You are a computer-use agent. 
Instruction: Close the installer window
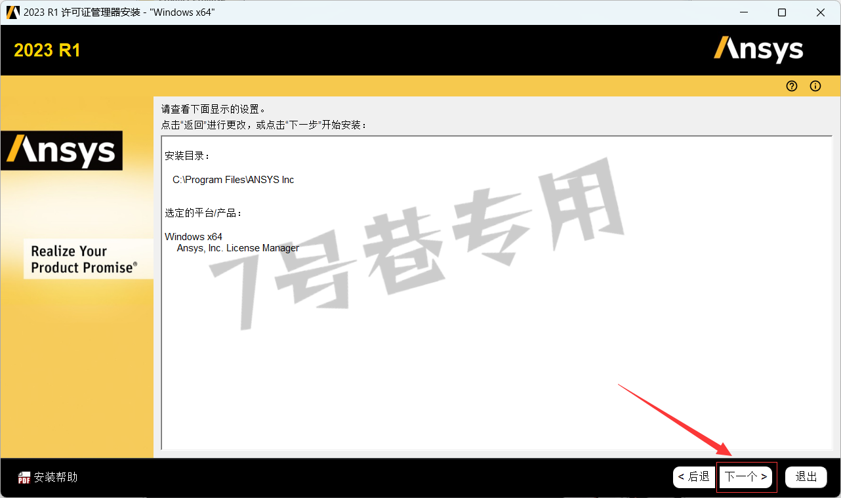click(821, 12)
